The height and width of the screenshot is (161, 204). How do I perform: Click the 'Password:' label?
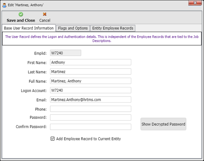[38, 117]
